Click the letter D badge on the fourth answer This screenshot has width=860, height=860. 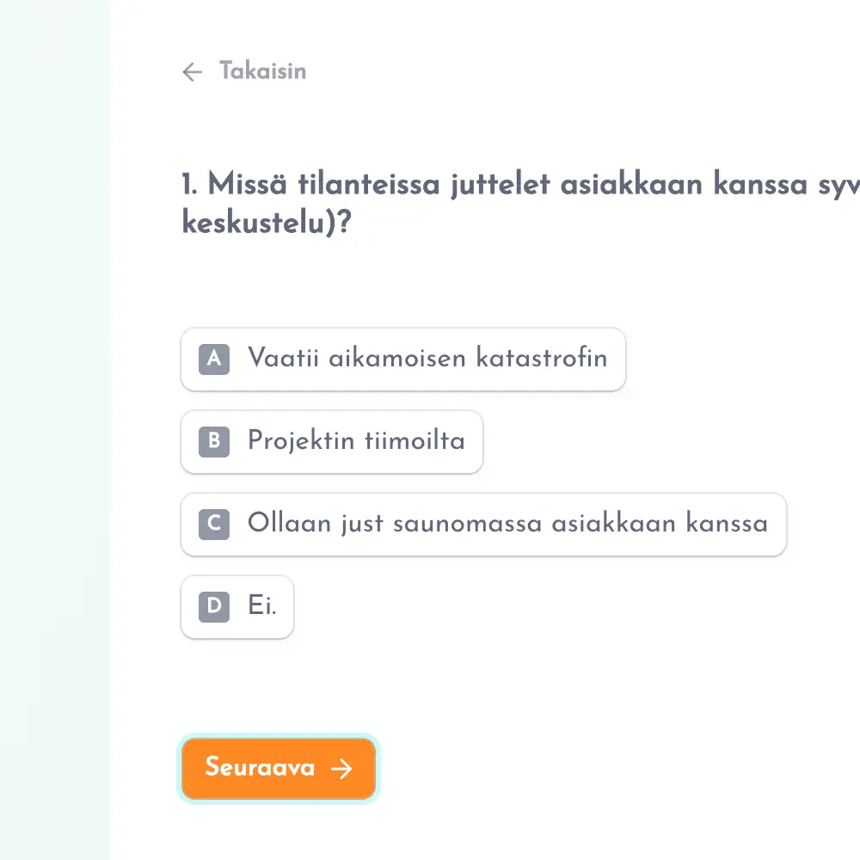tap(212, 606)
